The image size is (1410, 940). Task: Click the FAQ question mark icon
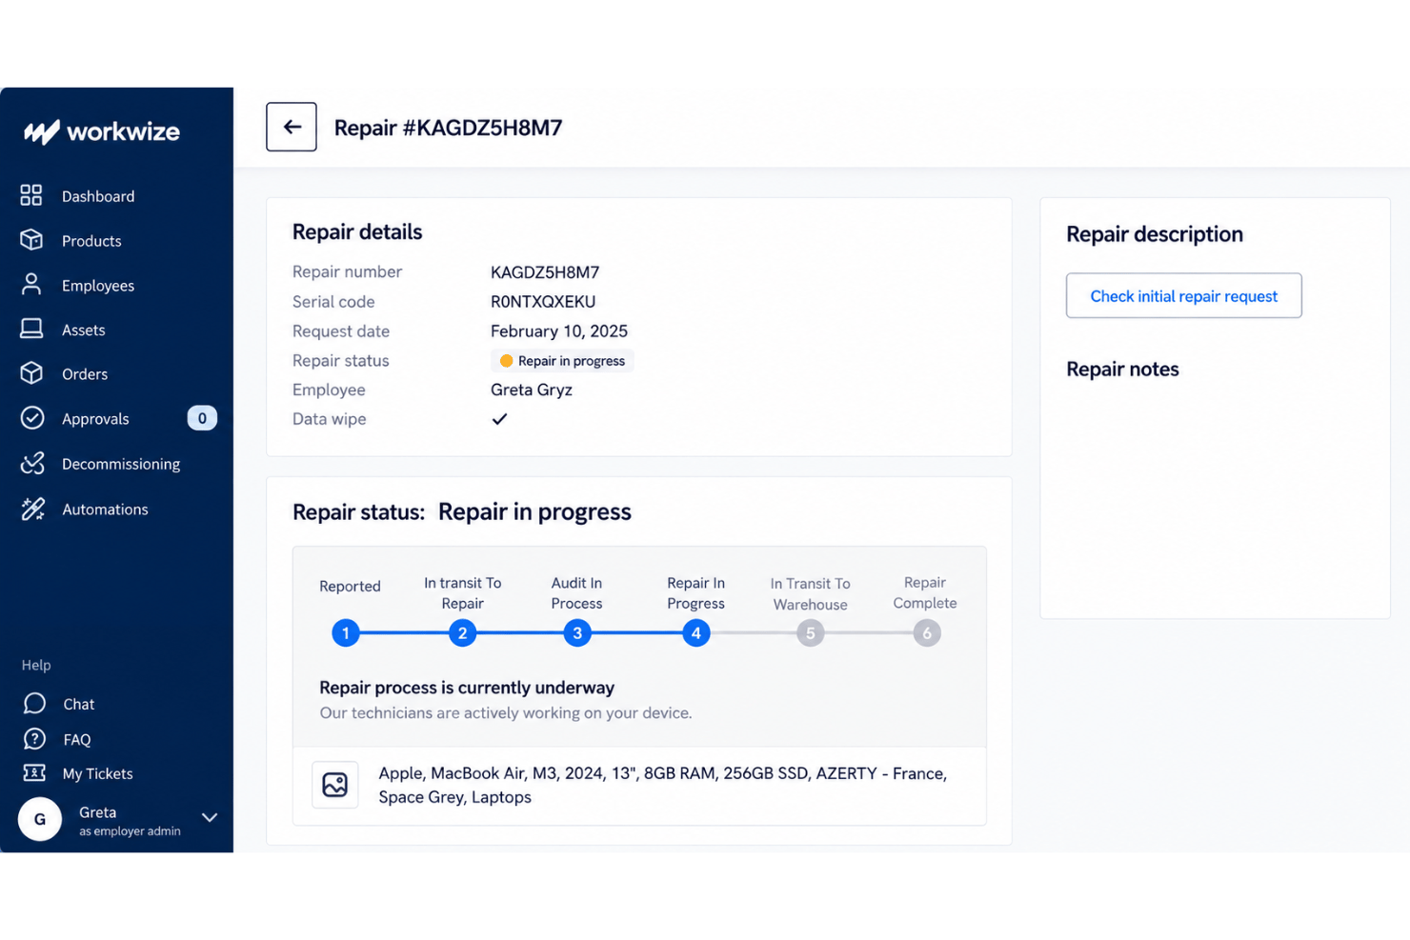[x=34, y=738]
